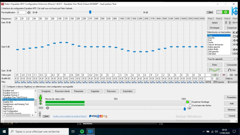Viewport: 240px width, 135px height.
Task: Click the red minus remove-band button
Action: (224, 75)
